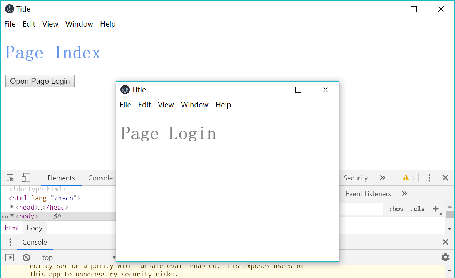
Task: Click the Open Page Login button
Action: [x=40, y=81]
